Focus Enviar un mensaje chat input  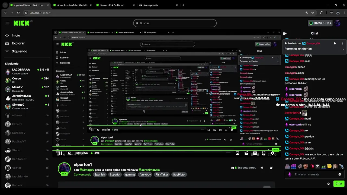pyautogui.click(x=314, y=174)
